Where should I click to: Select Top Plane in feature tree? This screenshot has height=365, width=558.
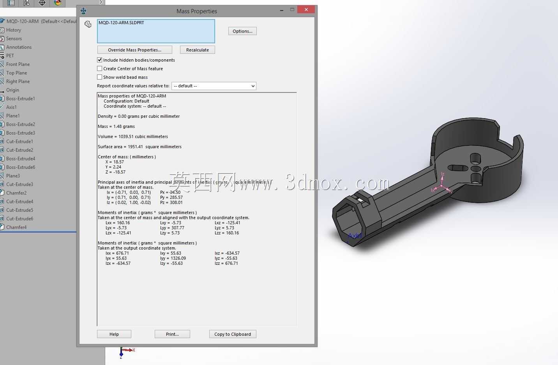(x=16, y=73)
